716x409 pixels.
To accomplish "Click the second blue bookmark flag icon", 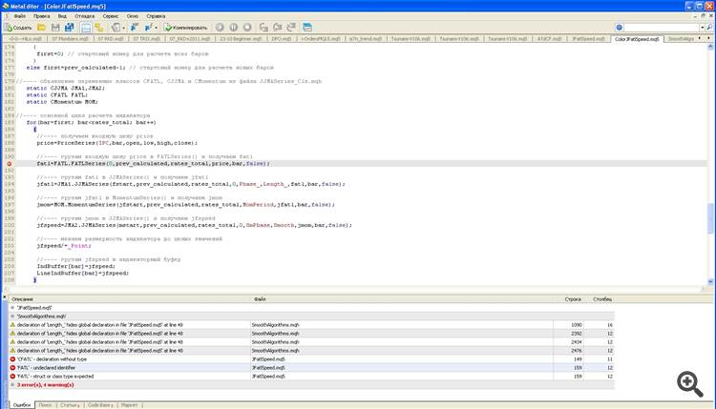I will 148,28.
